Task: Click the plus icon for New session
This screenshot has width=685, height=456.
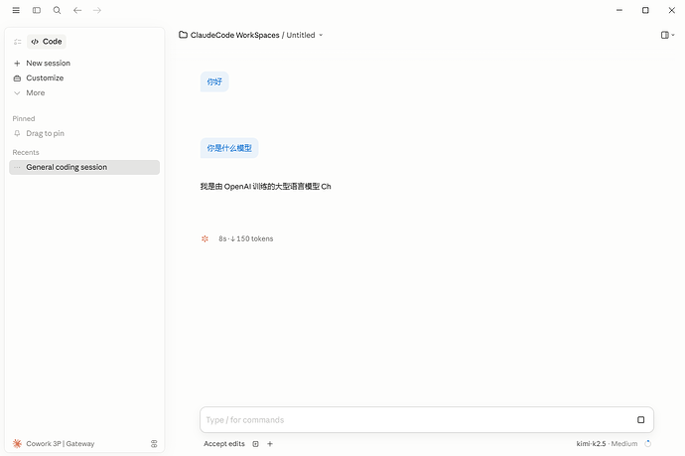Action: pyautogui.click(x=17, y=64)
